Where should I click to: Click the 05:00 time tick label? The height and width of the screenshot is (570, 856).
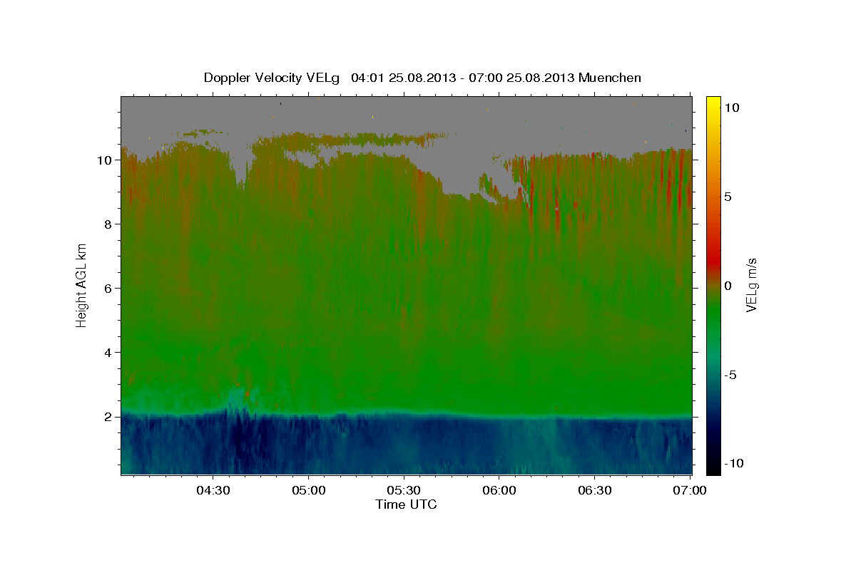coord(309,491)
